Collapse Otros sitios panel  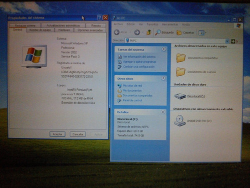163,78
